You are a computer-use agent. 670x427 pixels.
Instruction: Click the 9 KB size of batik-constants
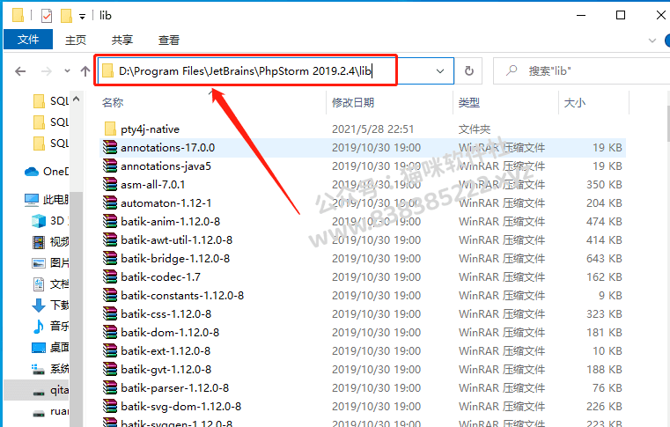pos(610,295)
